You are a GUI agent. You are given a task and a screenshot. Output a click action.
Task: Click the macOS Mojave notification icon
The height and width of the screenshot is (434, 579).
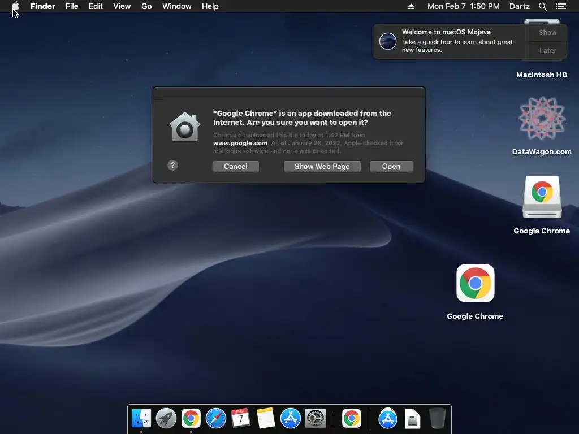[x=388, y=41]
